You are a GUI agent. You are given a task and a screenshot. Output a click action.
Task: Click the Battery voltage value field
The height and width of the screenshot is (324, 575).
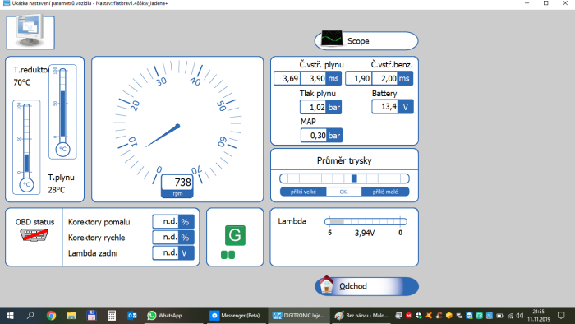coord(393,107)
